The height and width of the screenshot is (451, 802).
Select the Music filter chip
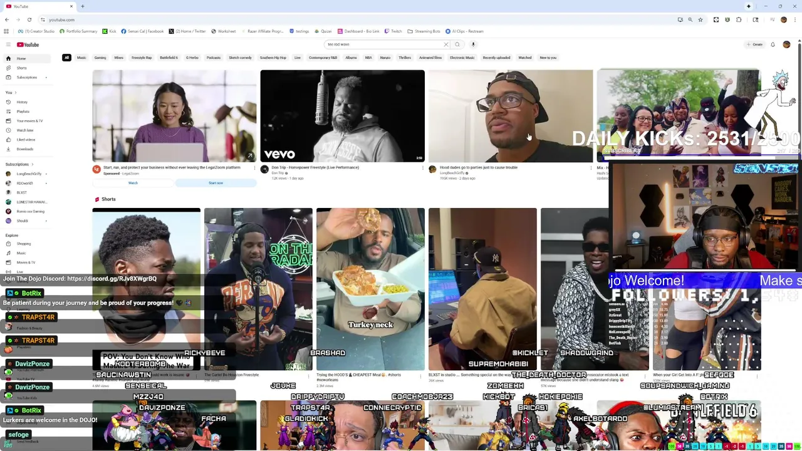click(x=81, y=58)
